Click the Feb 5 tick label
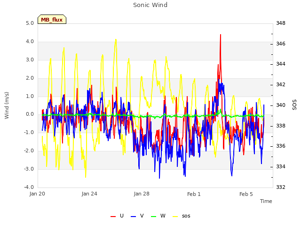This screenshot has width=301, height=225. (x=246, y=194)
